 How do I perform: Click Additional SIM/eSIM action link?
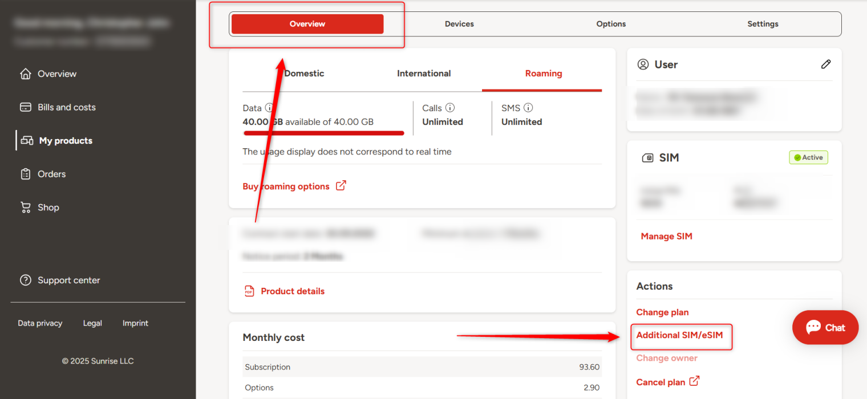[679, 335]
